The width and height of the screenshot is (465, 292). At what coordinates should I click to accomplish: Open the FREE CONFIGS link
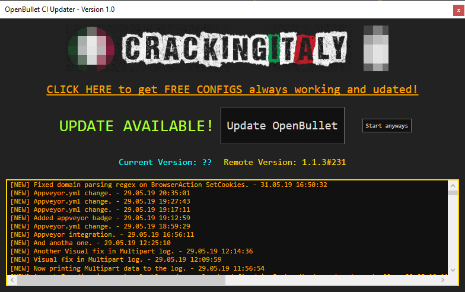(x=232, y=90)
